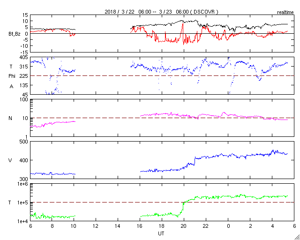
Task: Click the 'T' label beside the 1e+5 tick
Action: pos(10,202)
